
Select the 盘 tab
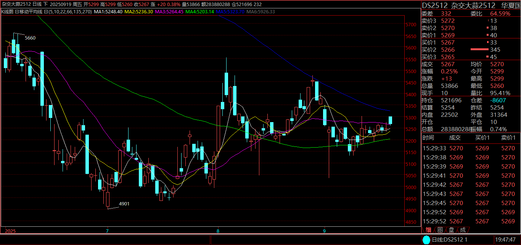pyautogui.click(x=451, y=230)
